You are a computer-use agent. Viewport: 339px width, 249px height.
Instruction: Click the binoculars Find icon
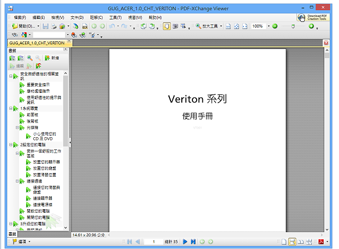[x=15, y=35]
